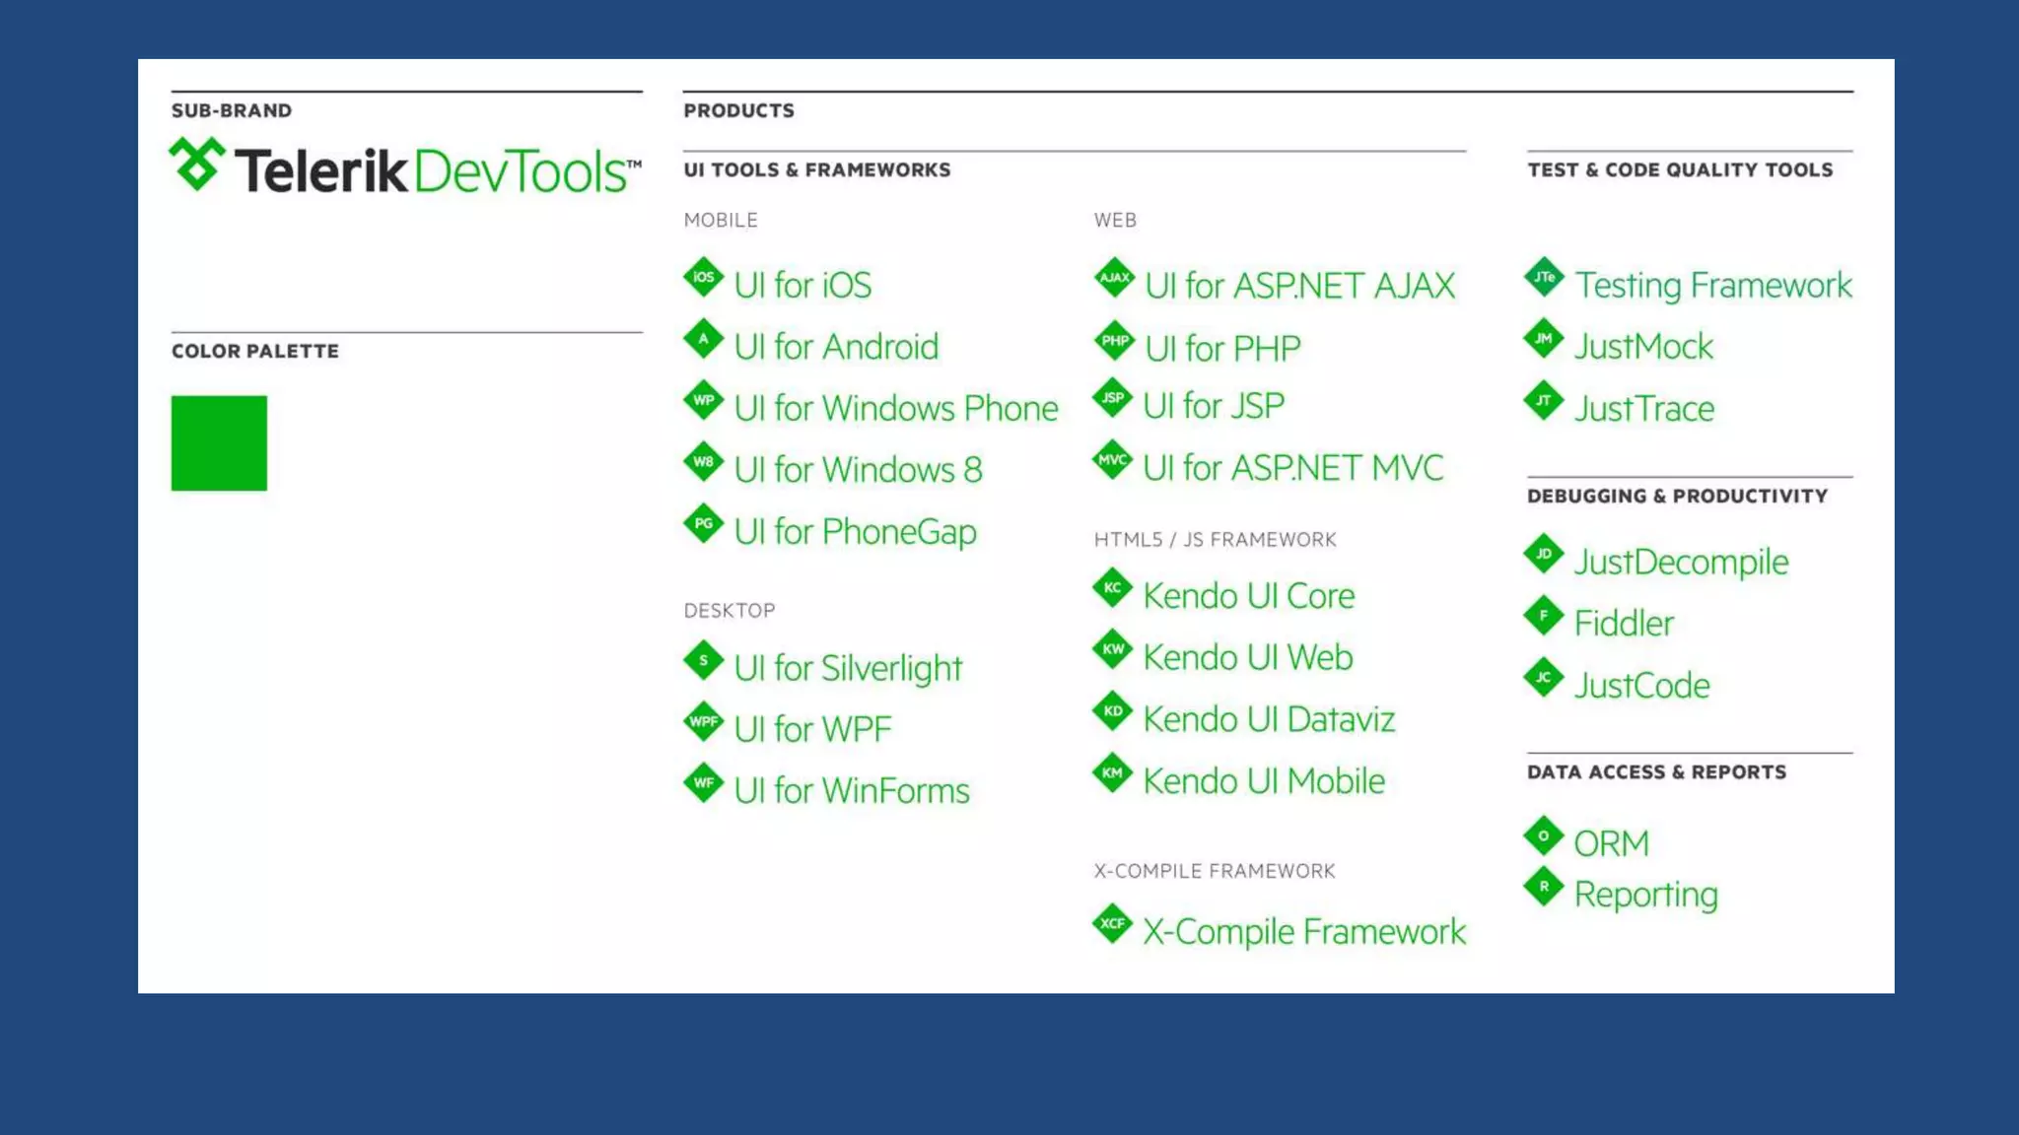Click the Testing Framework diamond icon
The image size is (2019, 1135).
click(1544, 277)
